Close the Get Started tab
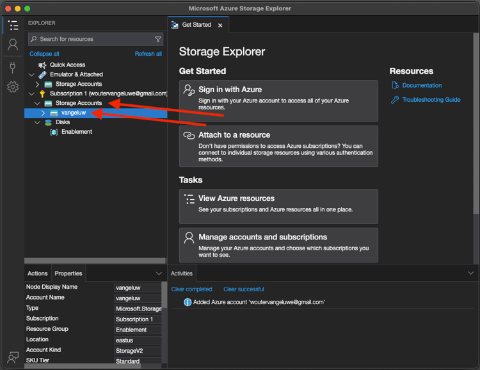The width and height of the screenshot is (480, 370). [220, 25]
